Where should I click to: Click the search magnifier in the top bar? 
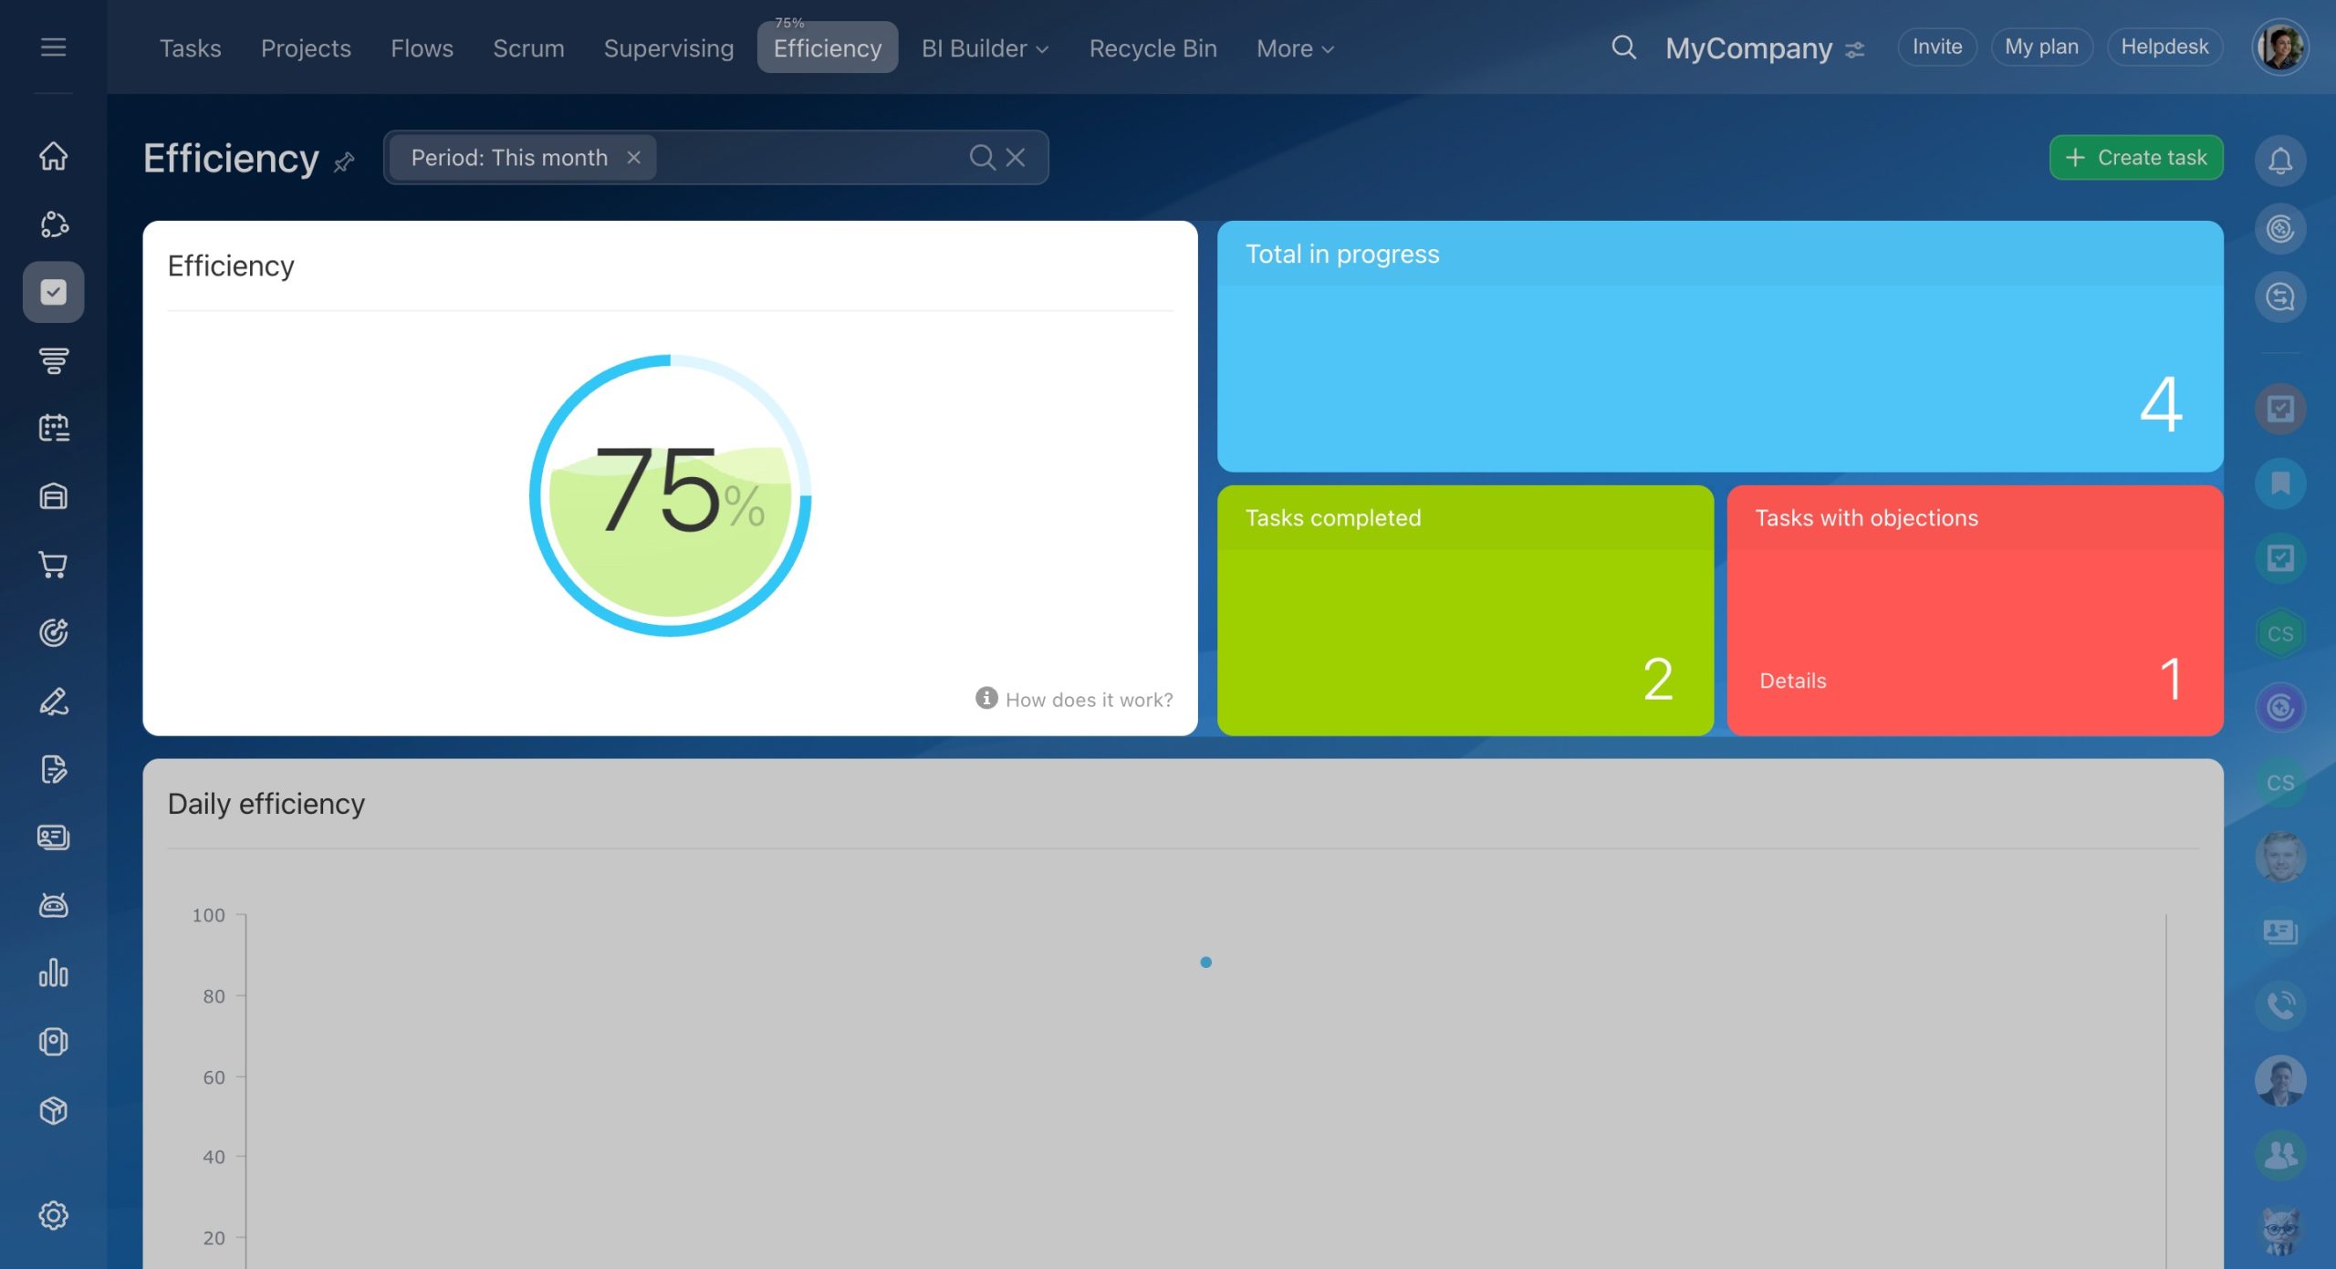[1623, 47]
